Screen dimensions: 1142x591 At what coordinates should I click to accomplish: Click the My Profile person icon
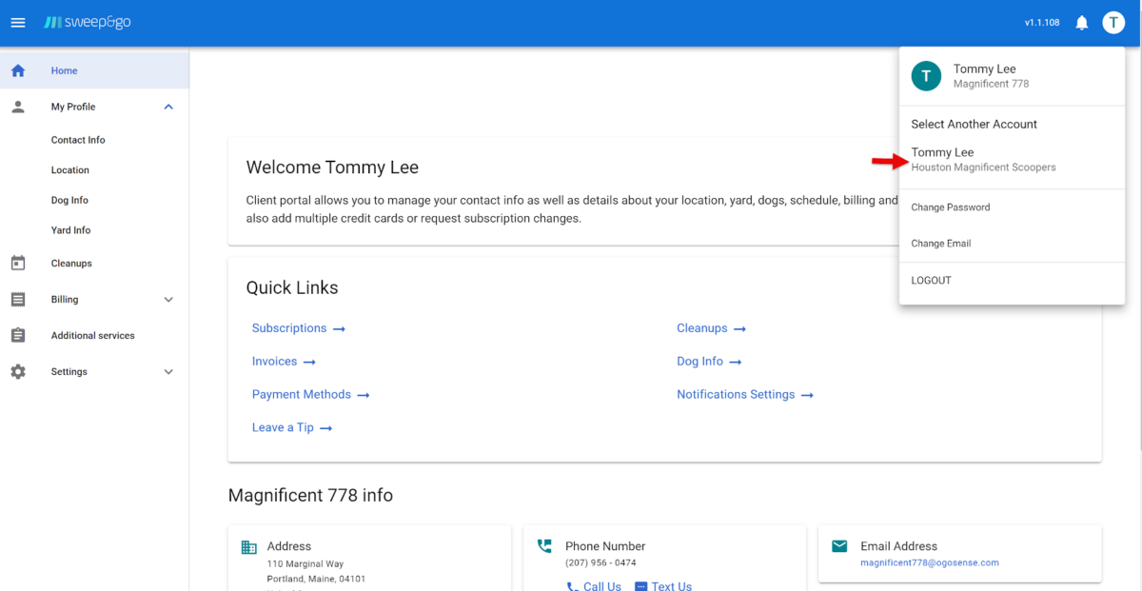tap(17, 107)
